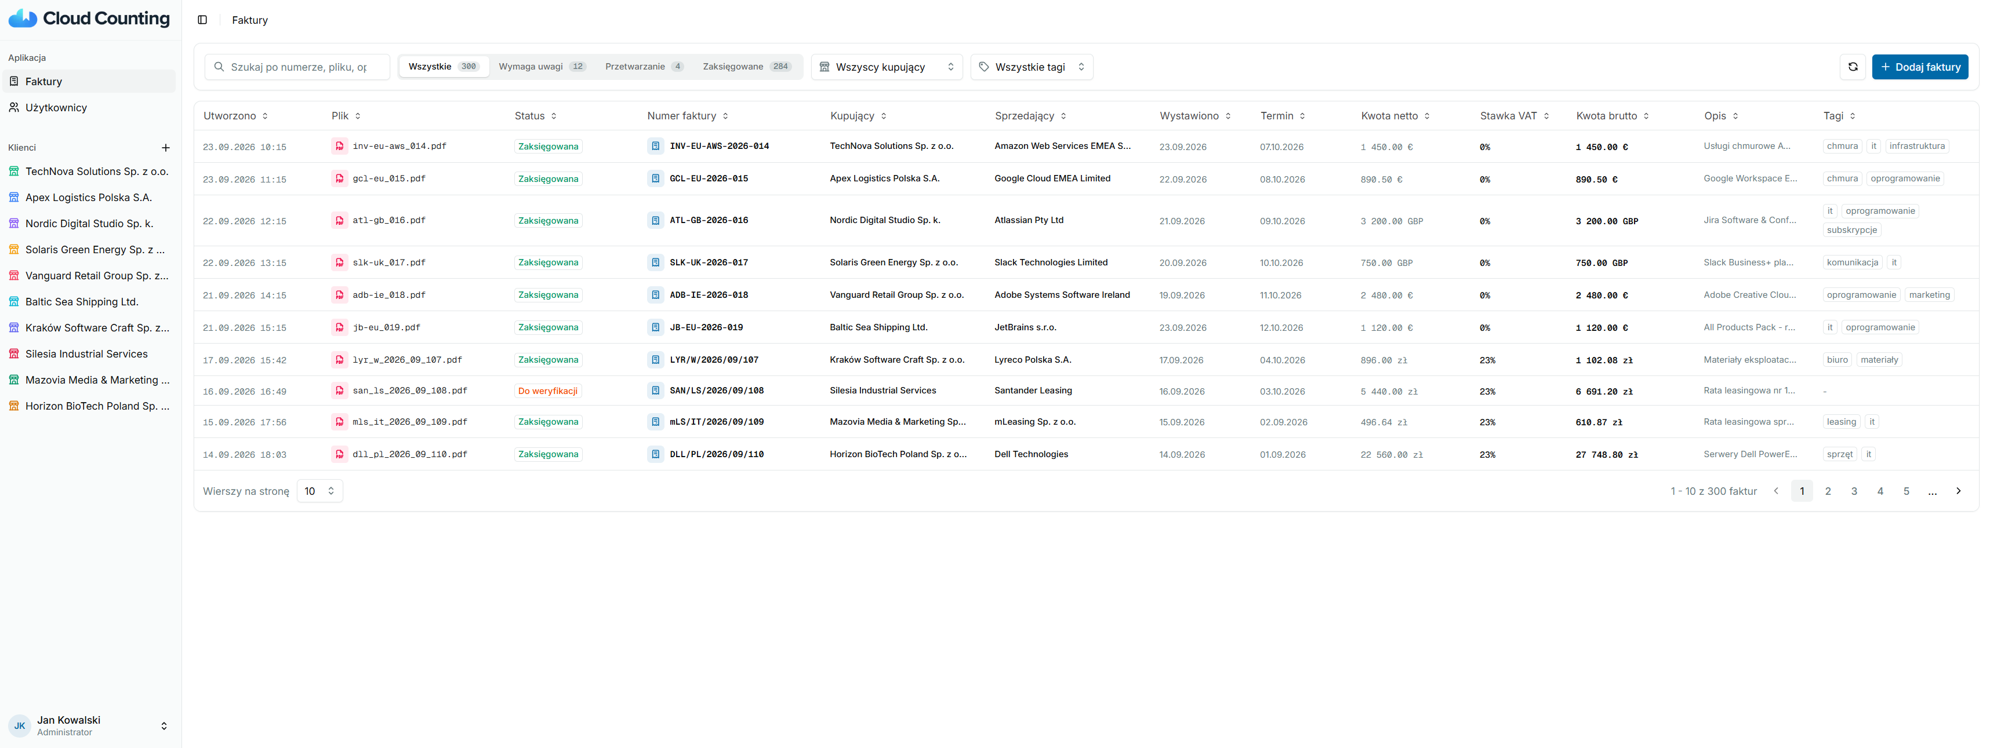Click the Faktury invoice icon in sidebar
Screen dimensions: 1990x748
14,81
